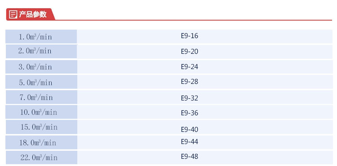
Task: Select the 产品参数 header tab
Action: (30, 14)
